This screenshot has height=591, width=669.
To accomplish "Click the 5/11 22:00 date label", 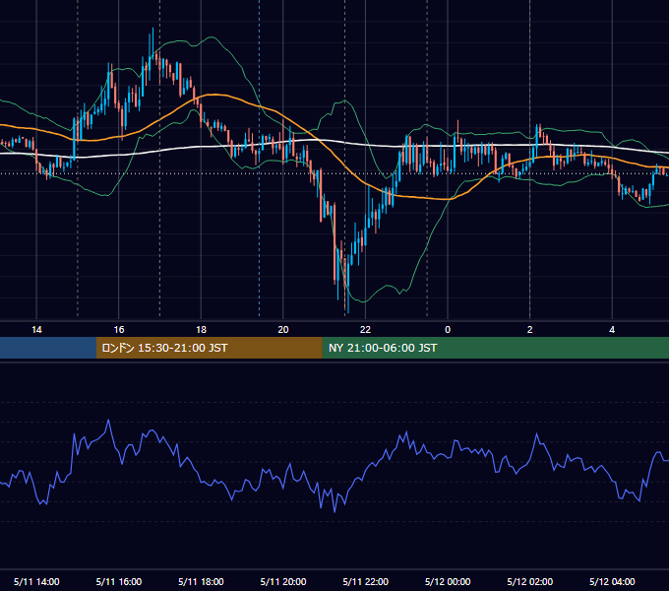I will [366, 581].
